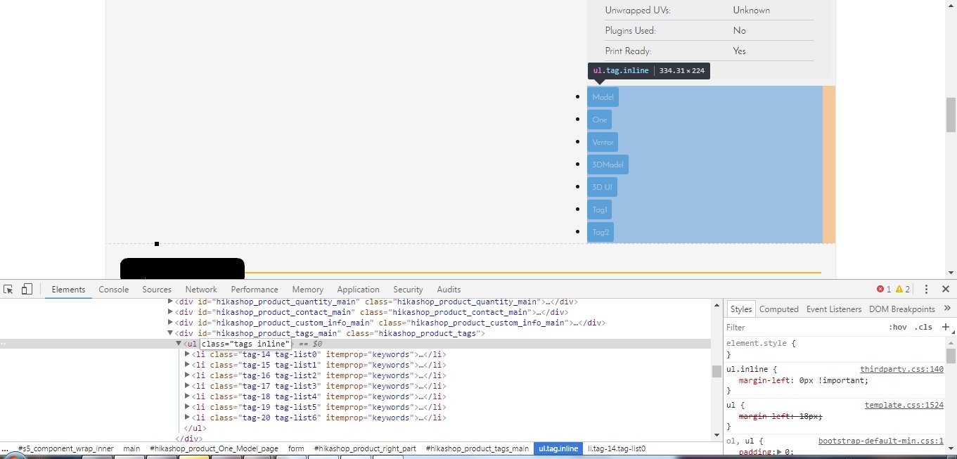Open the DevTools three-dot customize menu
Screen dimensions: 957x459
[x=927, y=290]
